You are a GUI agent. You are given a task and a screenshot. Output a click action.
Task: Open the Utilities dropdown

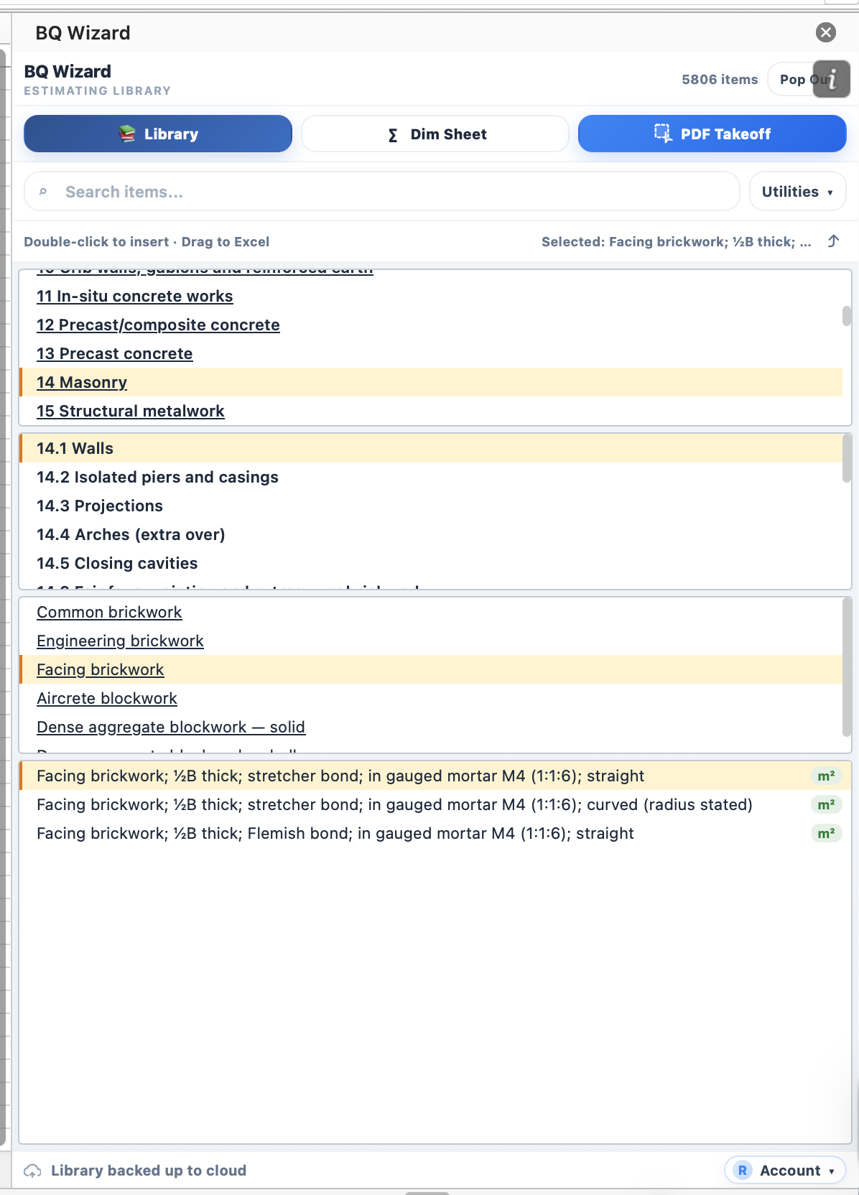(797, 192)
